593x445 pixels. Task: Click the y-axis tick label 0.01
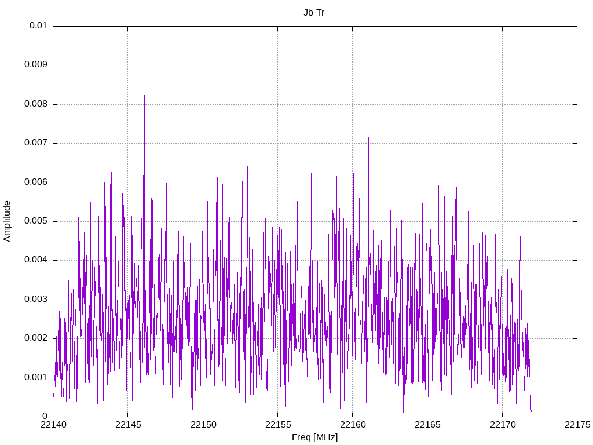coord(39,25)
